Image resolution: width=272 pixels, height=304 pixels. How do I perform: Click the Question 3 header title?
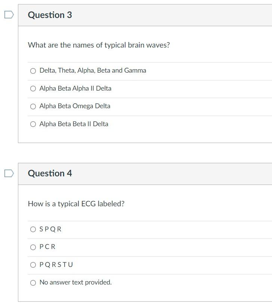point(50,15)
